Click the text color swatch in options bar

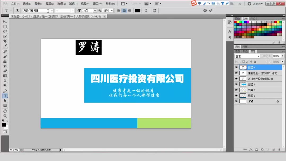(138, 10)
